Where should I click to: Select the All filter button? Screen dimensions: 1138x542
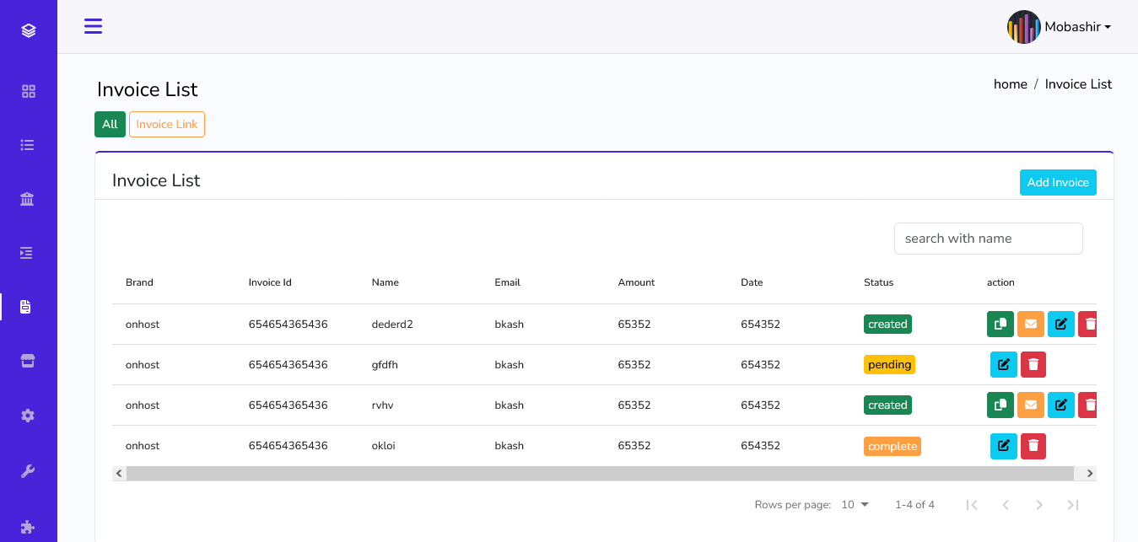tap(110, 123)
